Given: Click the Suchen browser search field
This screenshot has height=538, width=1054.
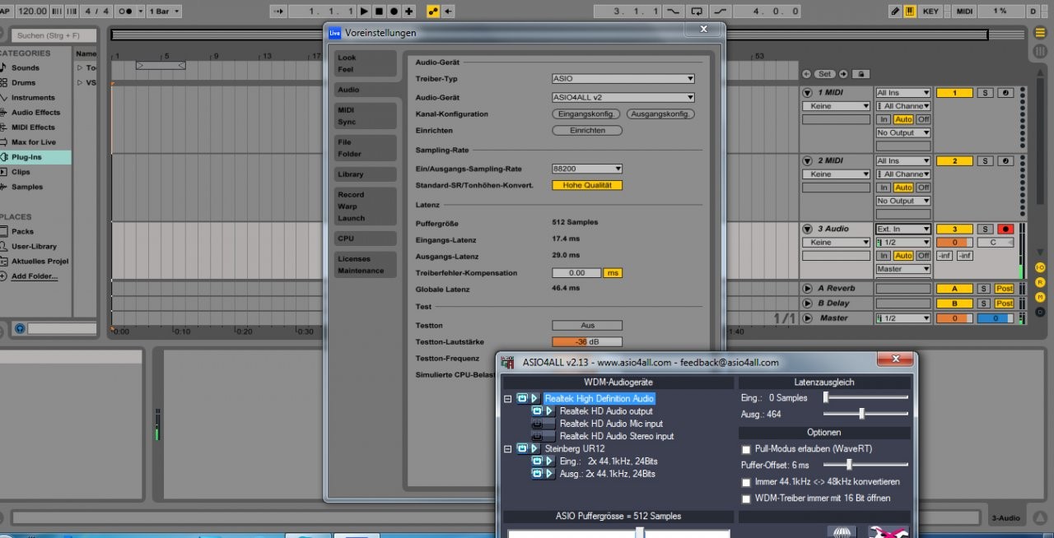Looking at the screenshot, I should [54, 35].
